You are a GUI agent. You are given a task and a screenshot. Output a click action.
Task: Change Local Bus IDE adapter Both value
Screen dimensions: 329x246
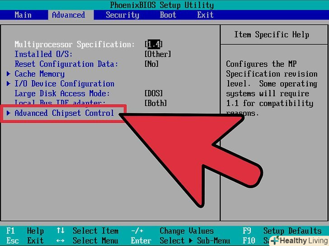pos(155,103)
